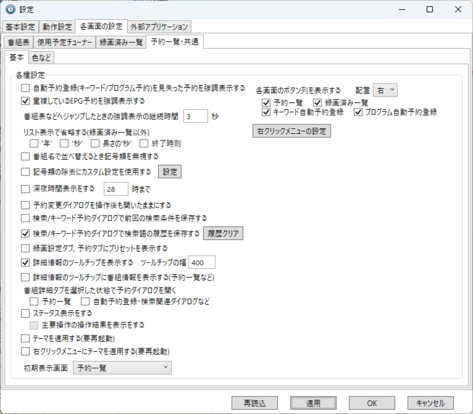
Task: Enable ツールチップに番組情報を表示する checkbox
Action: coord(26,277)
